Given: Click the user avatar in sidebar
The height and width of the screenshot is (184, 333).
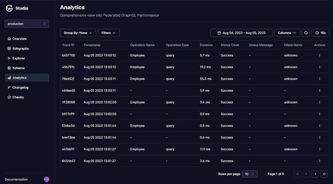Looking at the screenshot, I should [47, 180].
